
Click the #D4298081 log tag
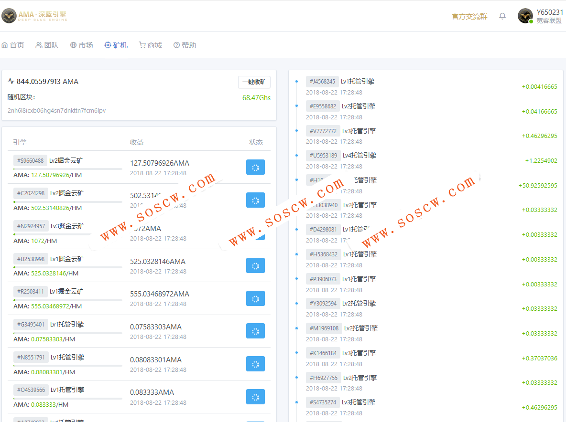323,229
